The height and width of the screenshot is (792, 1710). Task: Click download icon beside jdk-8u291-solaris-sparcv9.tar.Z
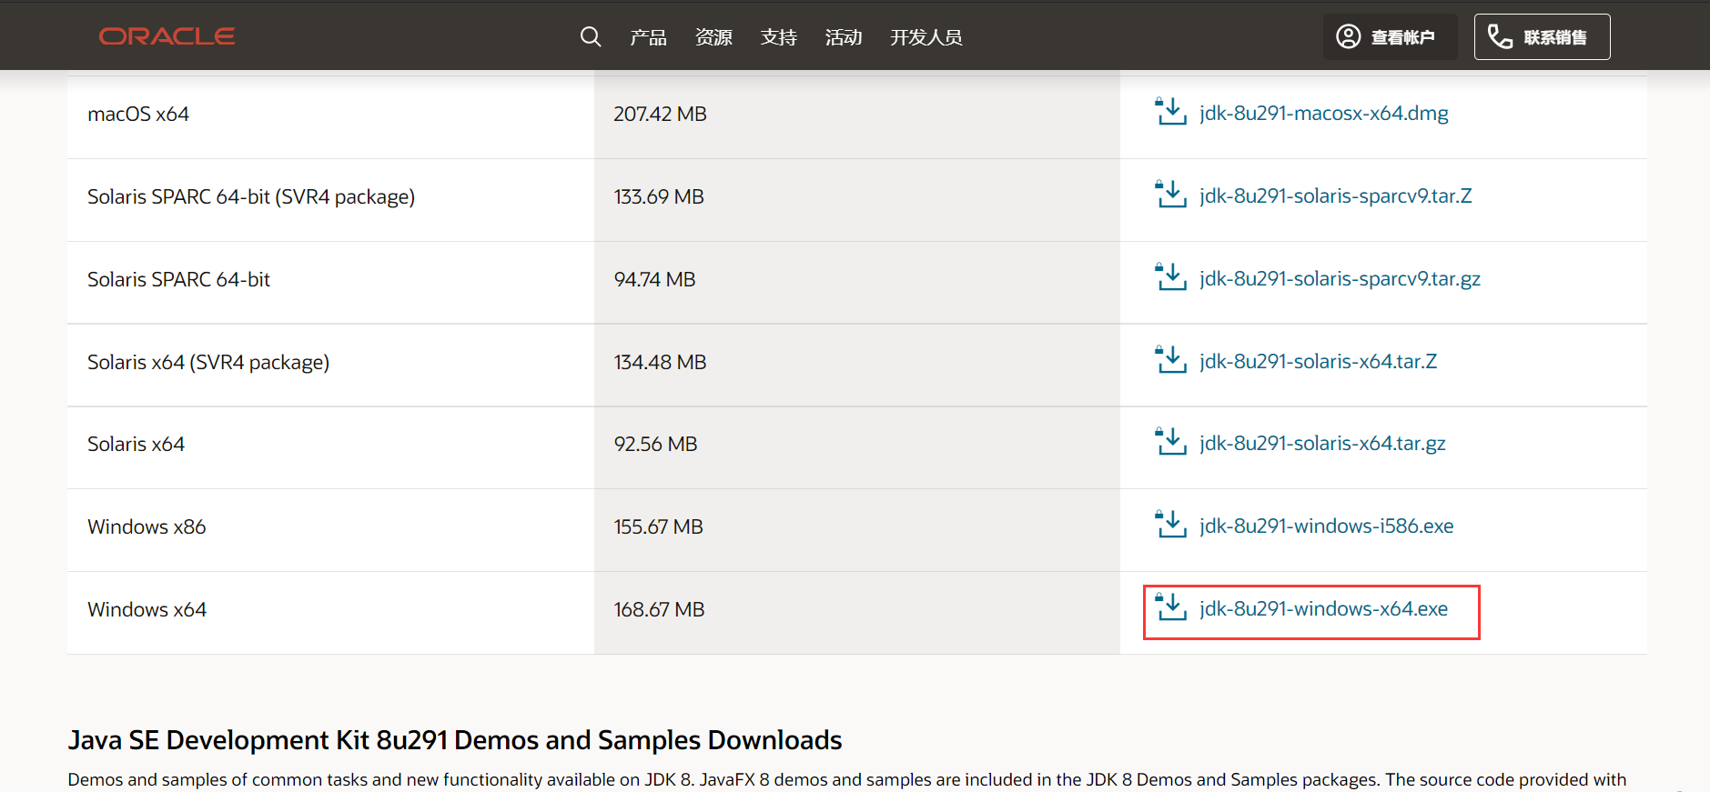pos(1170,195)
